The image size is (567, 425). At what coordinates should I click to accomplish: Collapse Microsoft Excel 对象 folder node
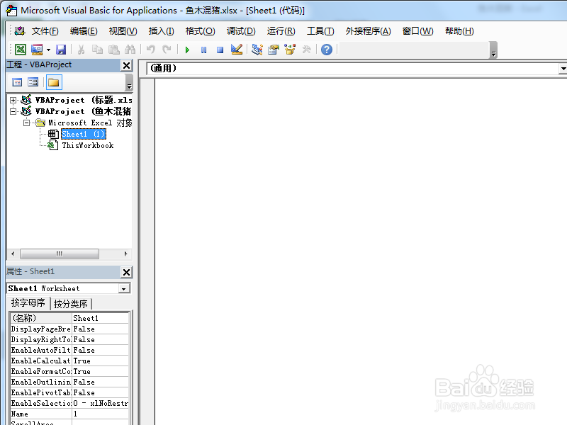coord(26,123)
